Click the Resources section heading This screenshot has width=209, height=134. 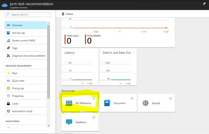pyautogui.click(x=68, y=91)
